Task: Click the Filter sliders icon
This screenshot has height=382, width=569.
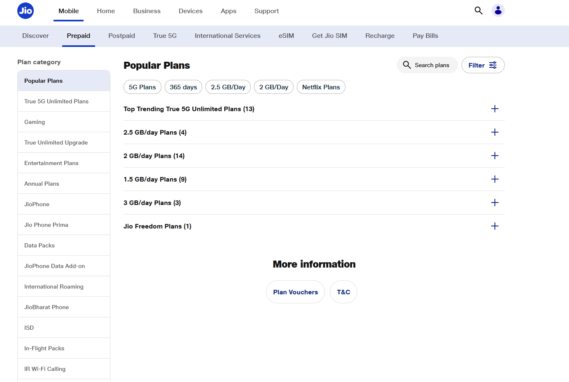Action: 493,65
